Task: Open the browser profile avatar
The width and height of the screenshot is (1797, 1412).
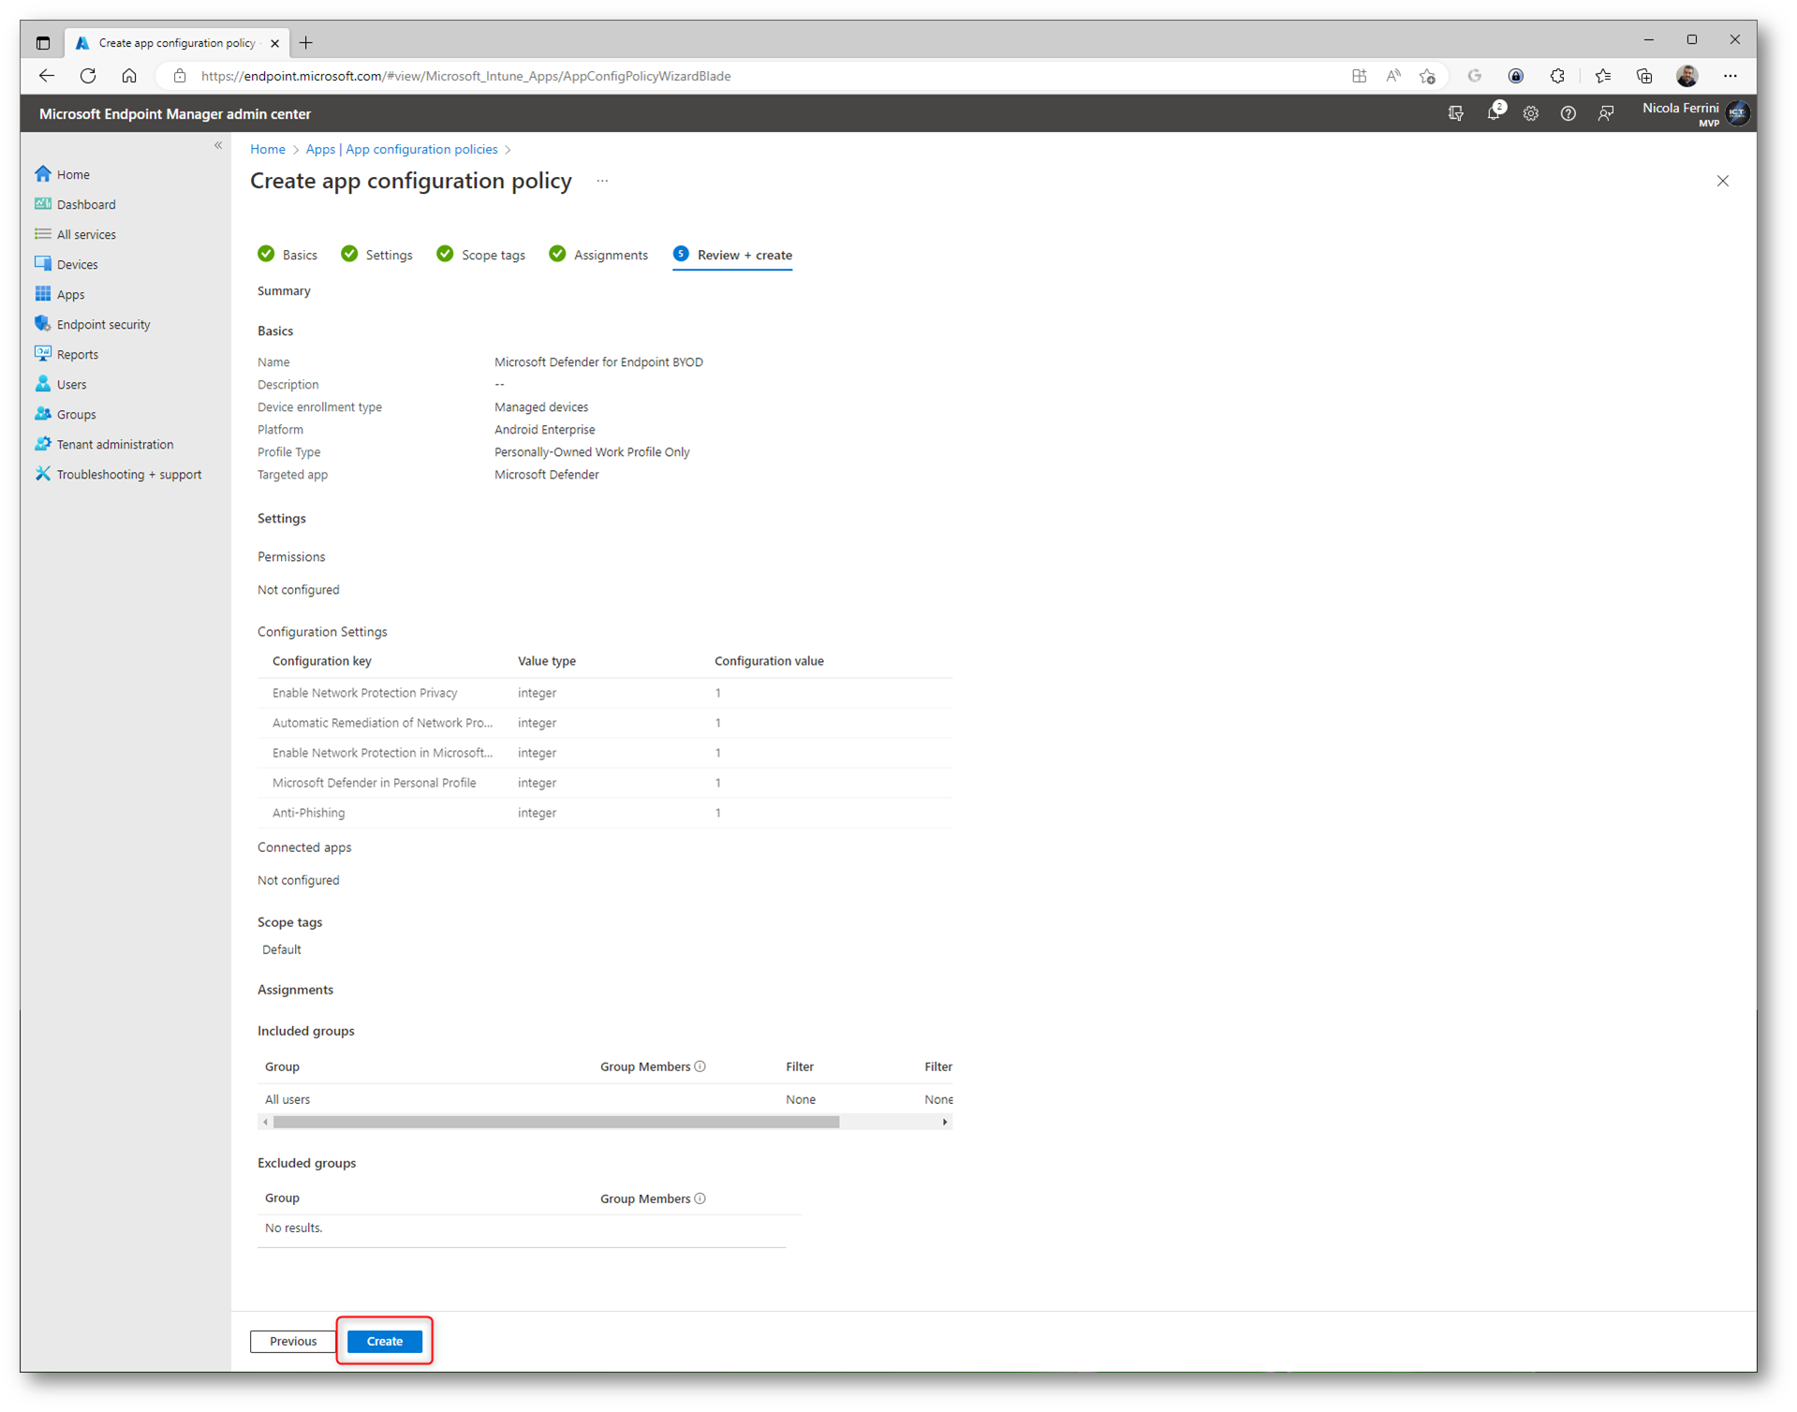Action: (x=1687, y=76)
